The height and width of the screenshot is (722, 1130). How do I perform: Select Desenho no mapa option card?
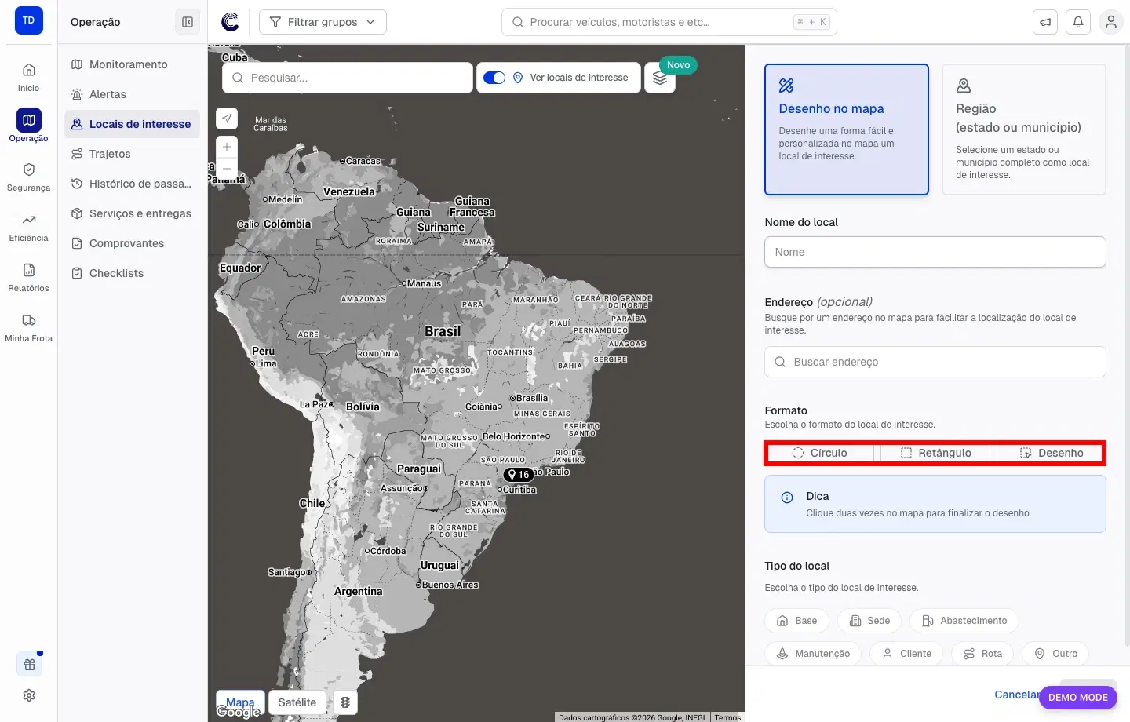pyautogui.click(x=847, y=129)
